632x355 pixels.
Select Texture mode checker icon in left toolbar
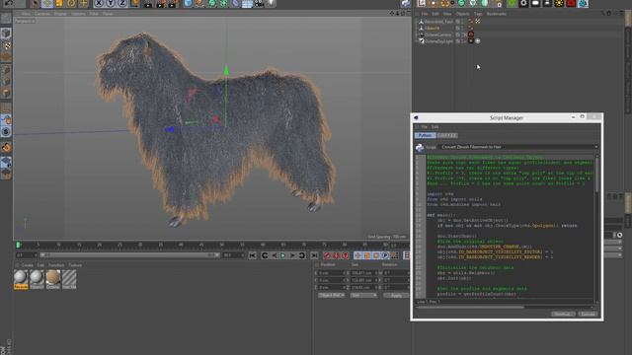pos(6,46)
